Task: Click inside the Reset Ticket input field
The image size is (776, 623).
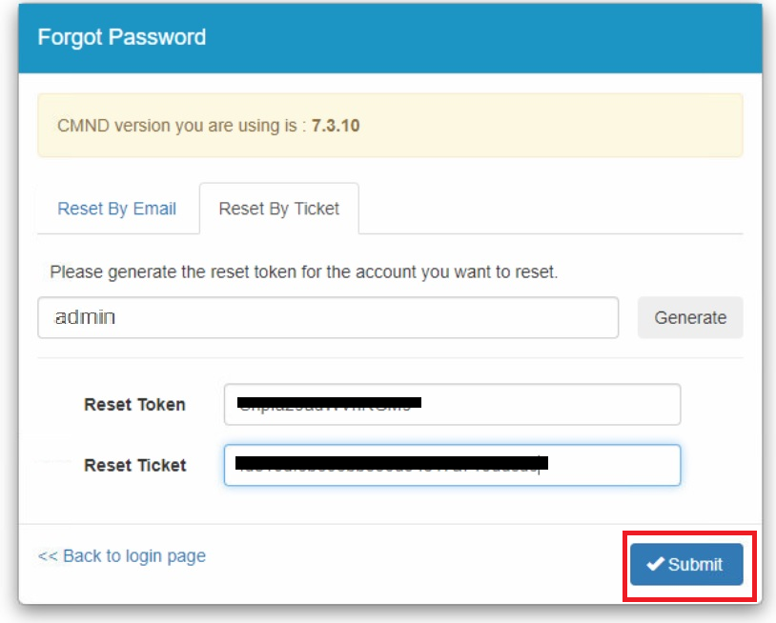Action: click(x=452, y=465)
